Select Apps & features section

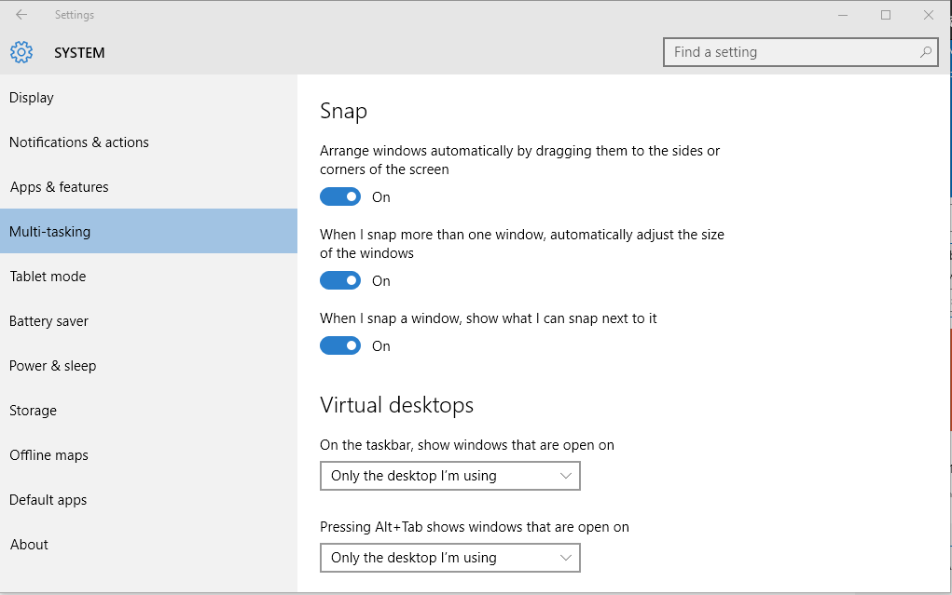point(60,187)
